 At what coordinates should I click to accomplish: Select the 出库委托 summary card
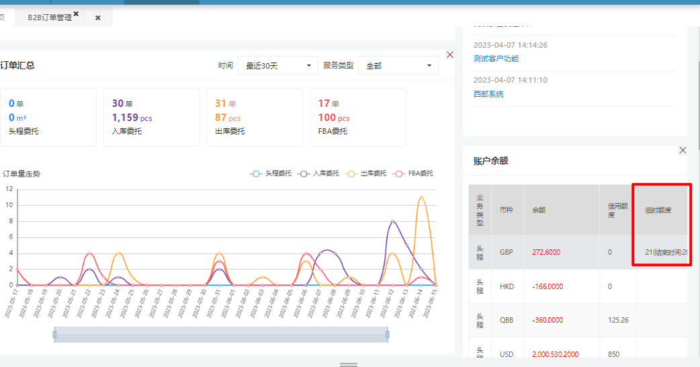point(255,118)
